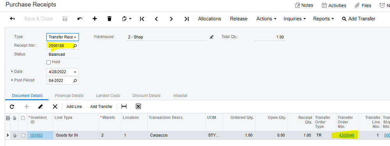
Task: Expand the Inquiries menu
Action: (295, 19)
